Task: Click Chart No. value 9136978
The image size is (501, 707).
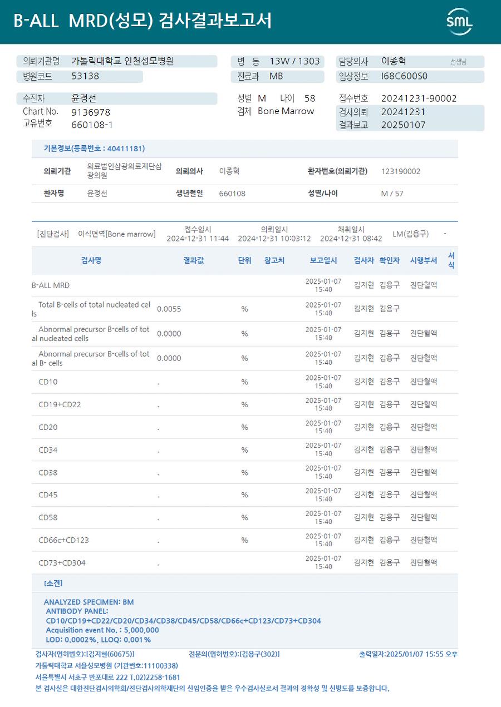Action: 91,112
